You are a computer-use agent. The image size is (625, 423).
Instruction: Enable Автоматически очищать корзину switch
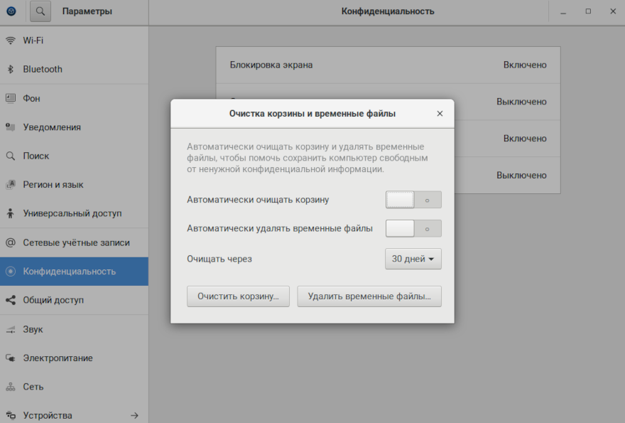click(x=413, y=200)
